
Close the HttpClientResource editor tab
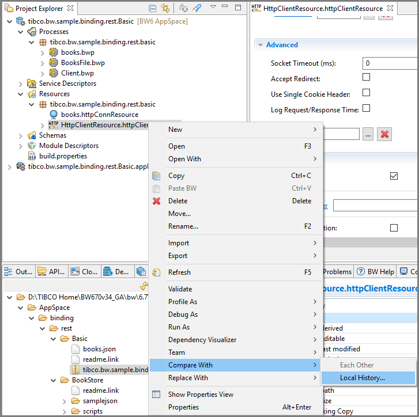tap(390, 8)
